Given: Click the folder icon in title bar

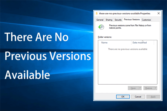Looking at the screenshot, I should pos(97,13).
